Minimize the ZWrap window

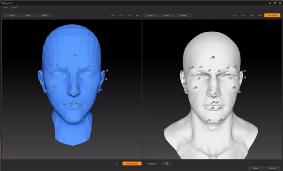tap(270, 3)
